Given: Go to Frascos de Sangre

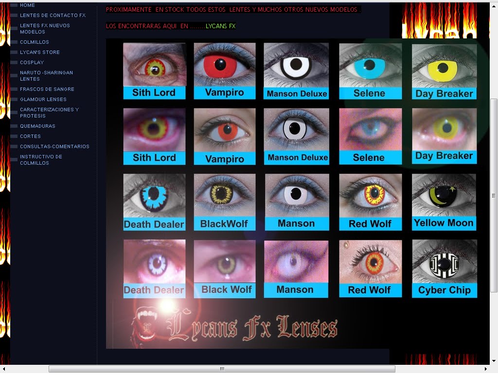Looking at the screenshot, I should (47, 89).
